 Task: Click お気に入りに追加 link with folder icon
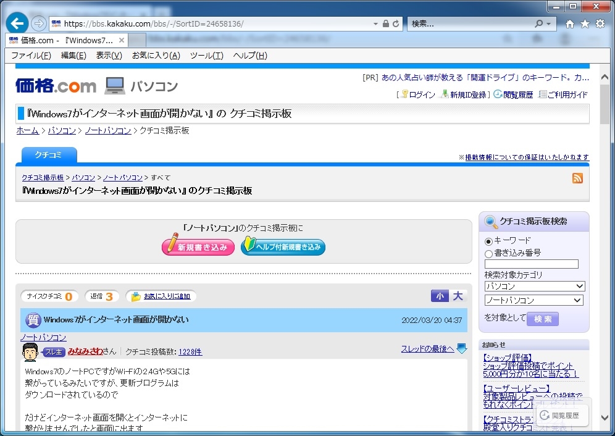(167, 296)
